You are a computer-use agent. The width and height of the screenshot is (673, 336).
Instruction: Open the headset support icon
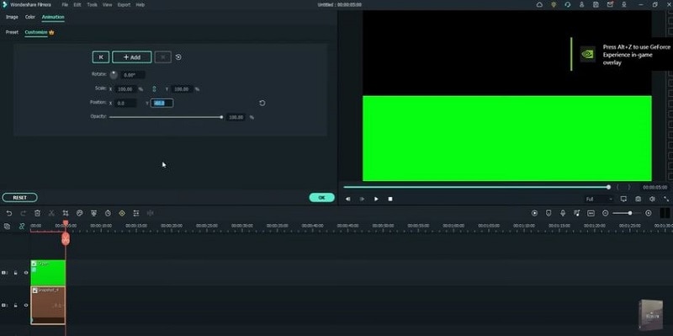pyautogui.click(x=568, y=5)
